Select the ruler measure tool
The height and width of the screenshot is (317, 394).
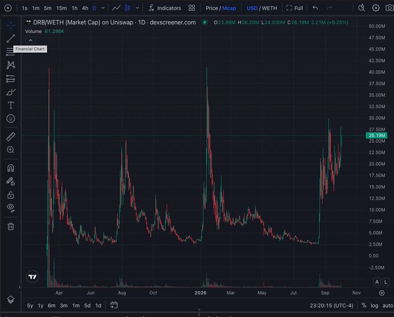click(x=11, y=137)
